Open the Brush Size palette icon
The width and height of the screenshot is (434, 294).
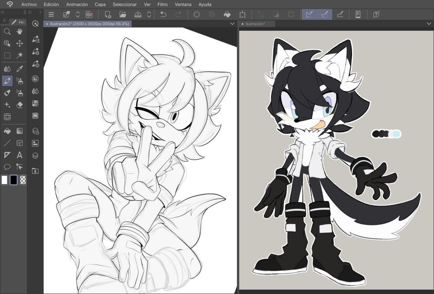click(x=36, y=64)
